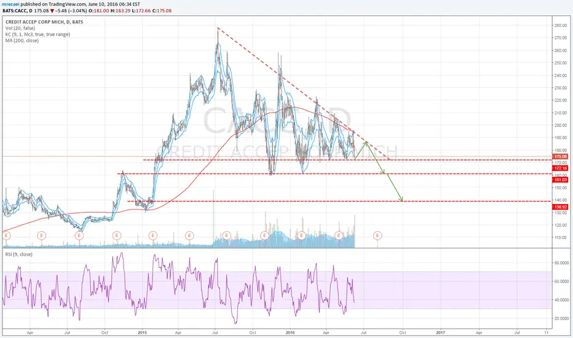Image resolution: width=573 pixels, height=338 pixels.
Task: Select the KC (9, 1, hlc3, true, true range) legend
Action: (x=38, y=34)
